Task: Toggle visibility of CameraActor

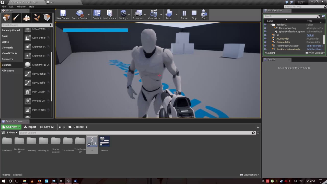Action: pyautogui.click(x=265, y=42)
